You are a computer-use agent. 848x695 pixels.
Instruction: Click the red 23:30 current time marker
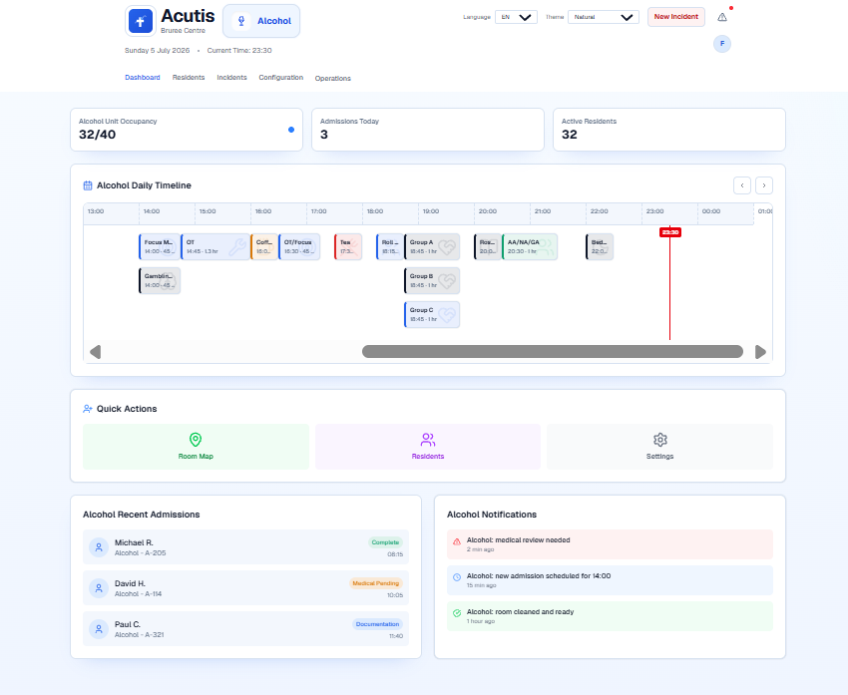670,232
